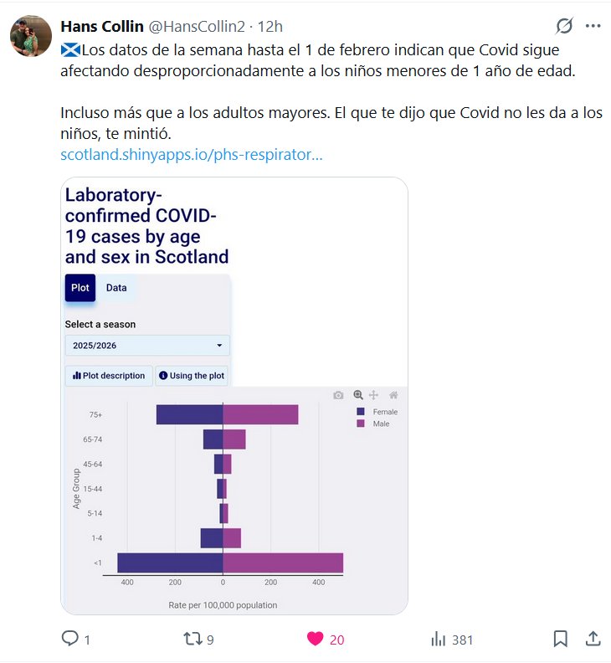611x663 pixels.
Task: Like the post with heart icon
Action: [x=315, y=639]
